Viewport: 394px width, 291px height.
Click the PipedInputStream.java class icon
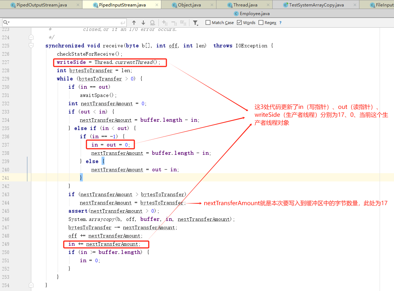[x=95, y=5]
